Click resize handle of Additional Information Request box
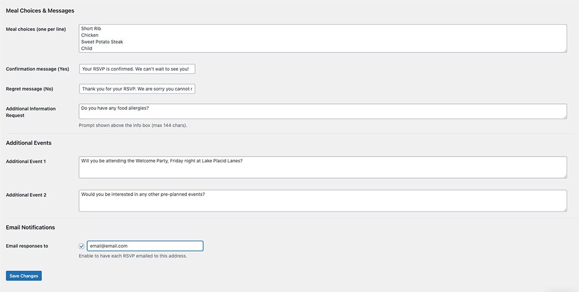 (564, 117)
